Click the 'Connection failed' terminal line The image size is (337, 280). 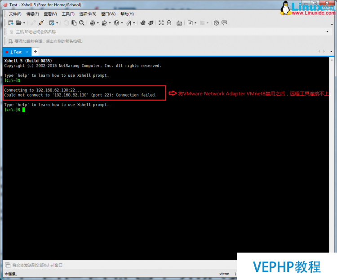click(80, 95)
